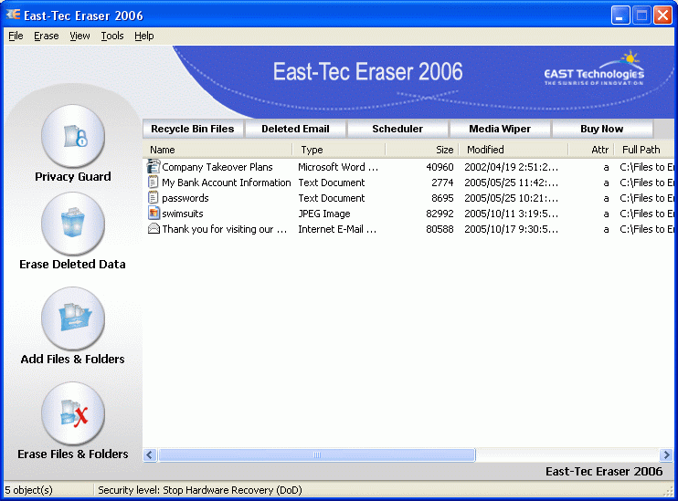
Task: Click the horizontal scrollbar right arrow
Action: click(x=666, y=454)
